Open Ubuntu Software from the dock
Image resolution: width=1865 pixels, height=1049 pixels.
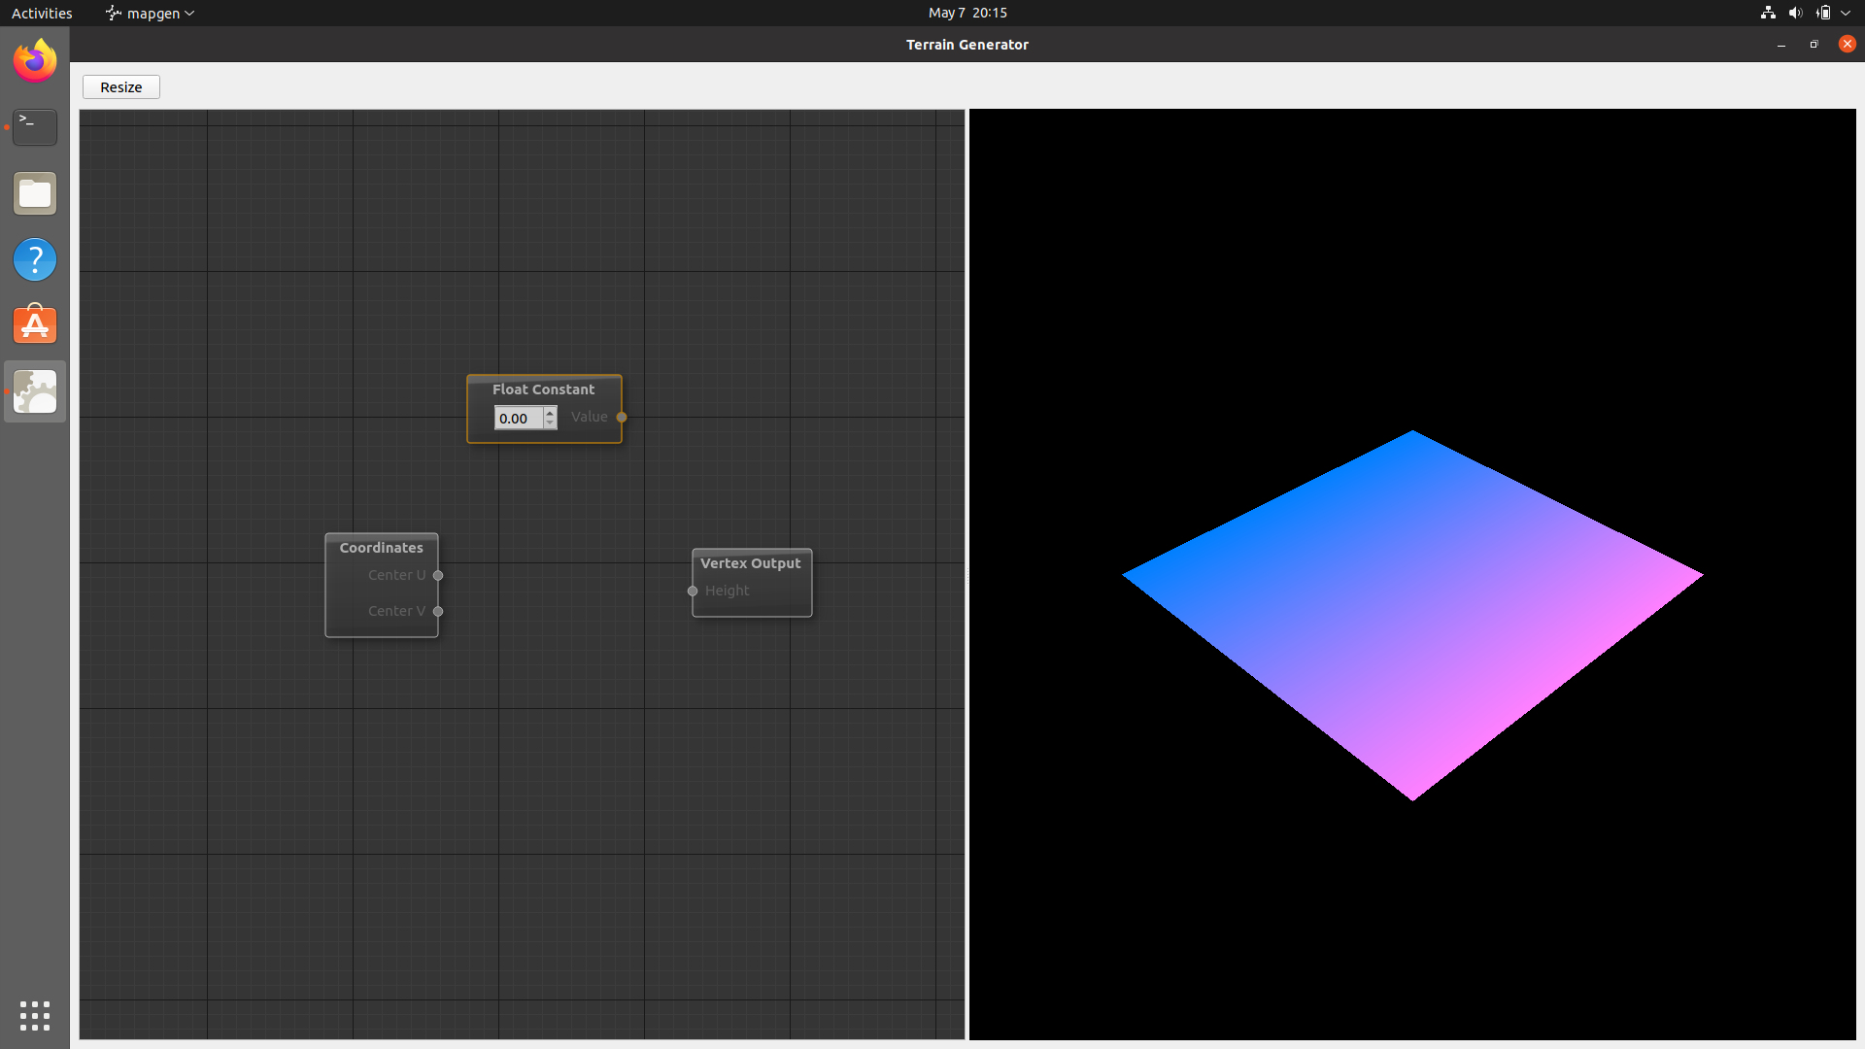pyautogui.click(x=34, y=324)
